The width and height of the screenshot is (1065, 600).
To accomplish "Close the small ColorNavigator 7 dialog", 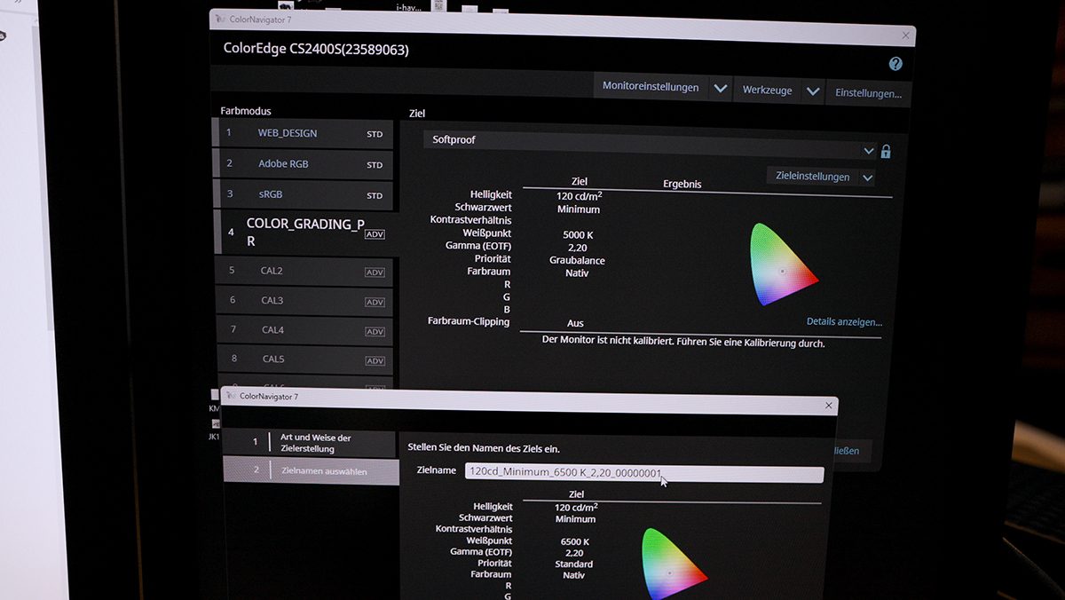I will coord(829,406).
